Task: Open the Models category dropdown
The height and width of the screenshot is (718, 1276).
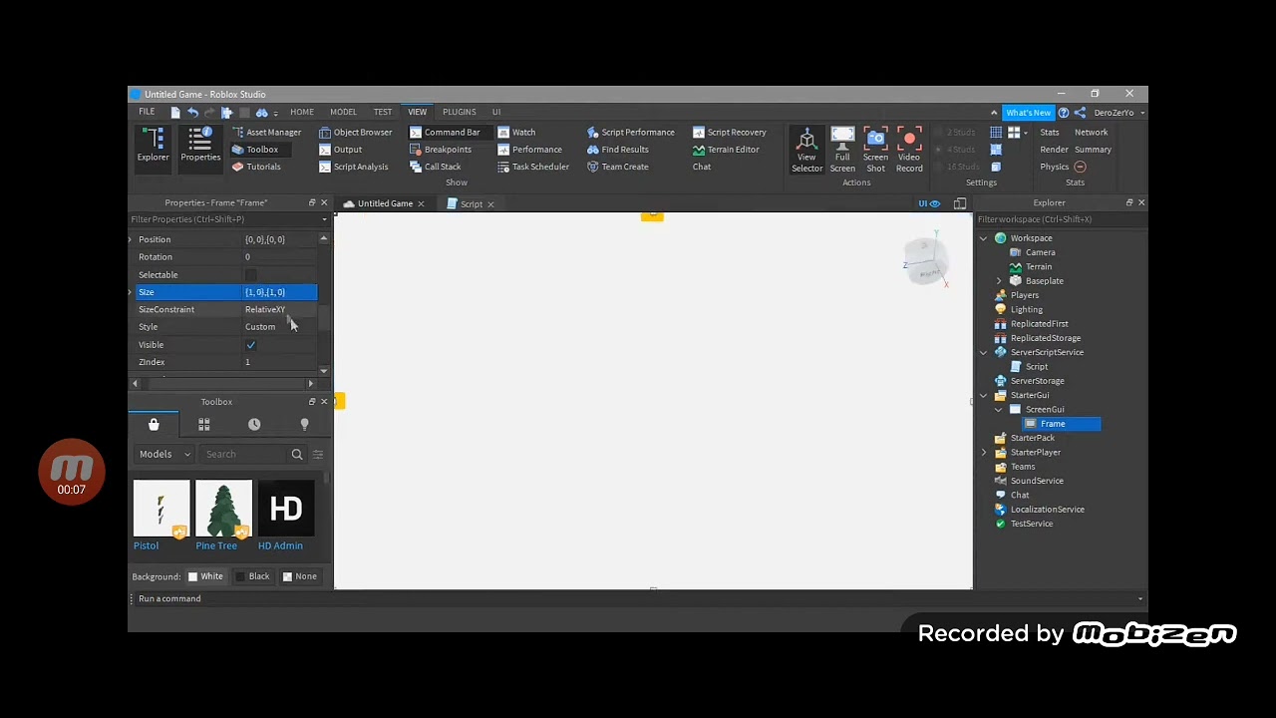Action: pyautogui.click(x=164, y=454)
